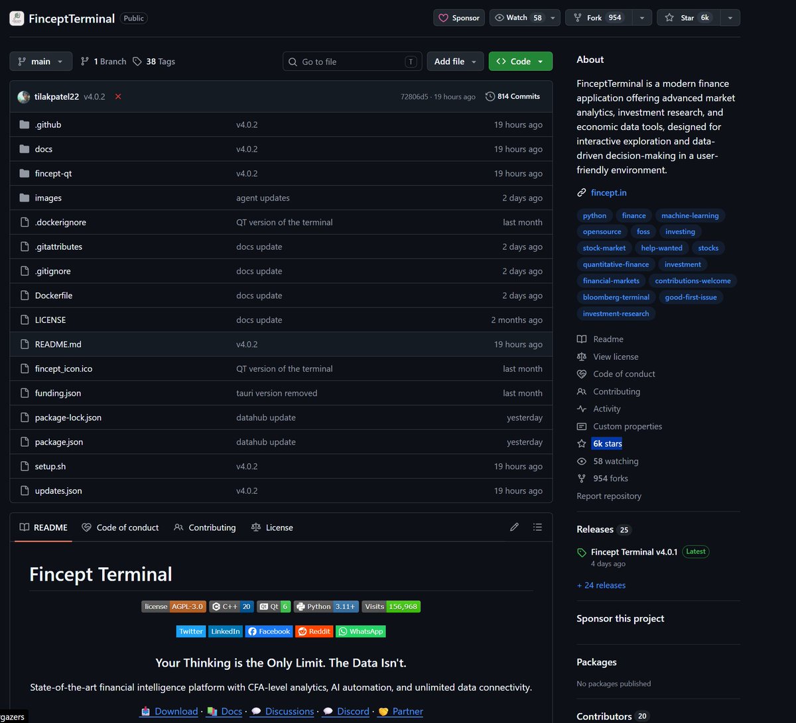796x723 pixels.
Task: Click the branch icon beside 1 Branch
Action: [85, 62]
